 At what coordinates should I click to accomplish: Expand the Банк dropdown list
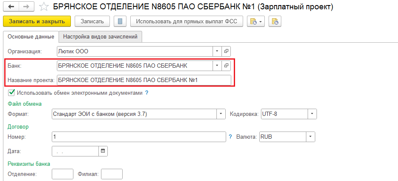pyautogui.click(x=217, y=66)
